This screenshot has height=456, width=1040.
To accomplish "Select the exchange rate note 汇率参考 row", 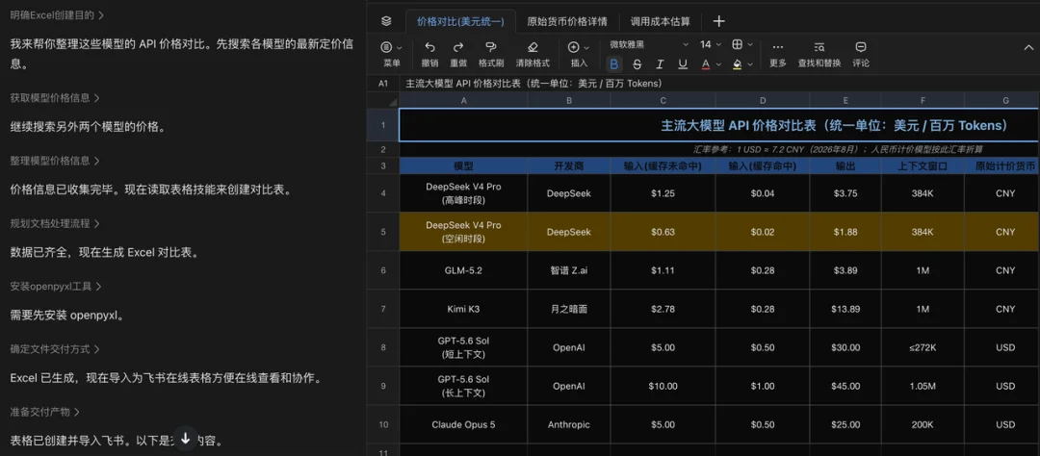I will (x=719, y=149).
